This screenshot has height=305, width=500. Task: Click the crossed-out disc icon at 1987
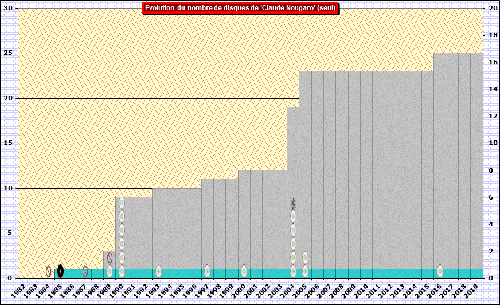click(x=85, y=271)
